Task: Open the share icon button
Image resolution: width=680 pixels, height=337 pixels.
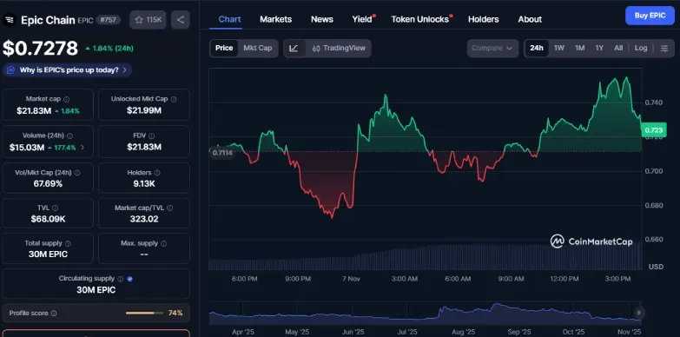Action: [181, 20]
